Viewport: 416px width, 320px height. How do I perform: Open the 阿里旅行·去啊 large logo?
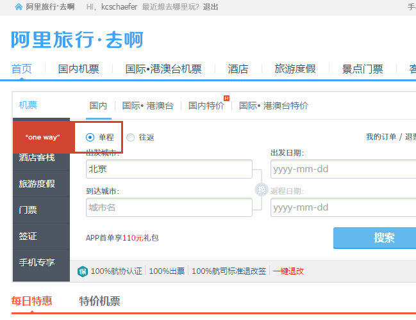click(77, 40)
